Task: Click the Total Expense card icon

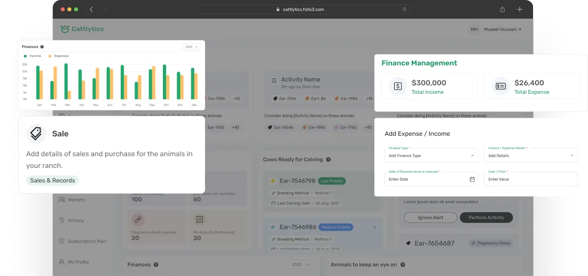Action: (500, 86)
